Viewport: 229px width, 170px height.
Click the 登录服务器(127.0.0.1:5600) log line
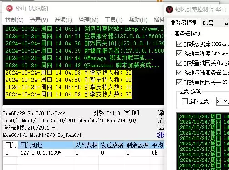coord(85,36)
